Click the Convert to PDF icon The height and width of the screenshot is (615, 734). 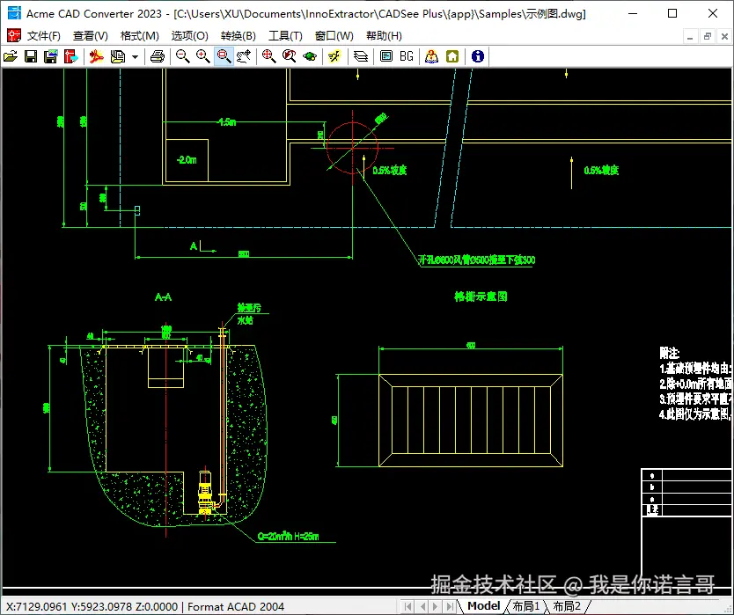97,56
